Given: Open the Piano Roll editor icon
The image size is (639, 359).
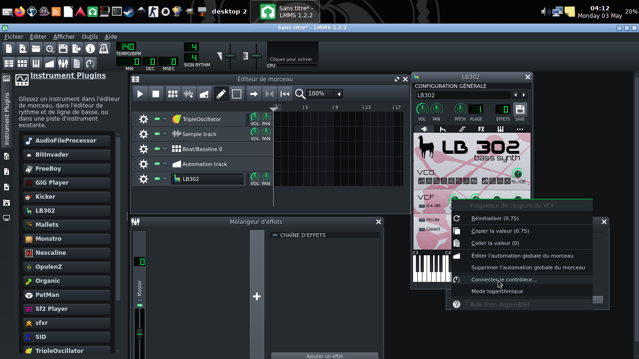Looking at the screenshot, I should 36,64.
